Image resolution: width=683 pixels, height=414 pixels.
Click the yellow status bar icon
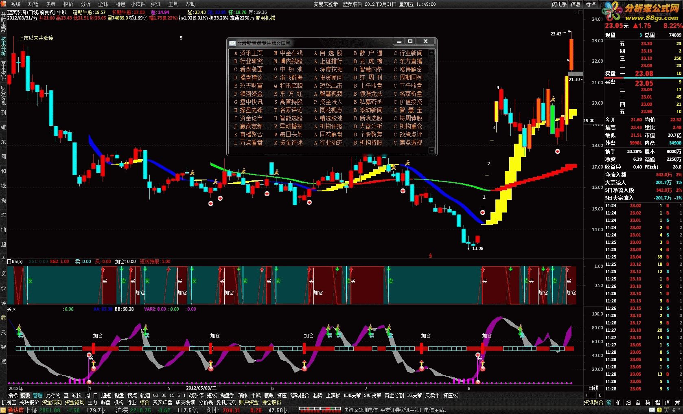point(659,410)
